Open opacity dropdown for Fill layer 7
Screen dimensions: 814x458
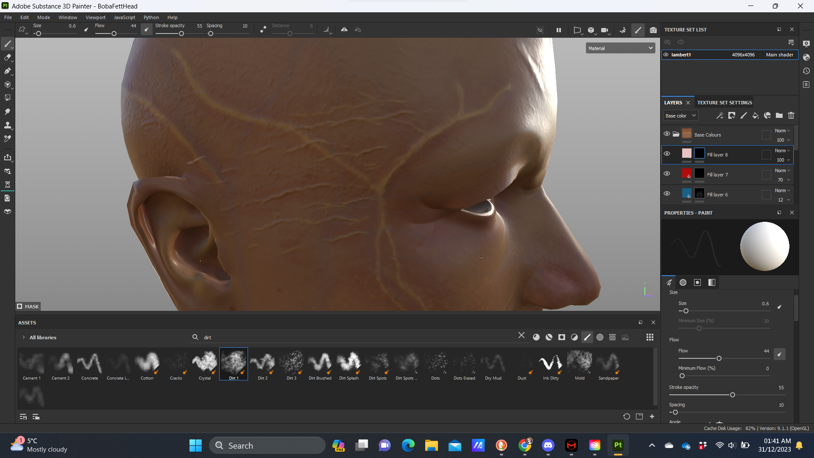pyautogui.click(x=783, y=180)
